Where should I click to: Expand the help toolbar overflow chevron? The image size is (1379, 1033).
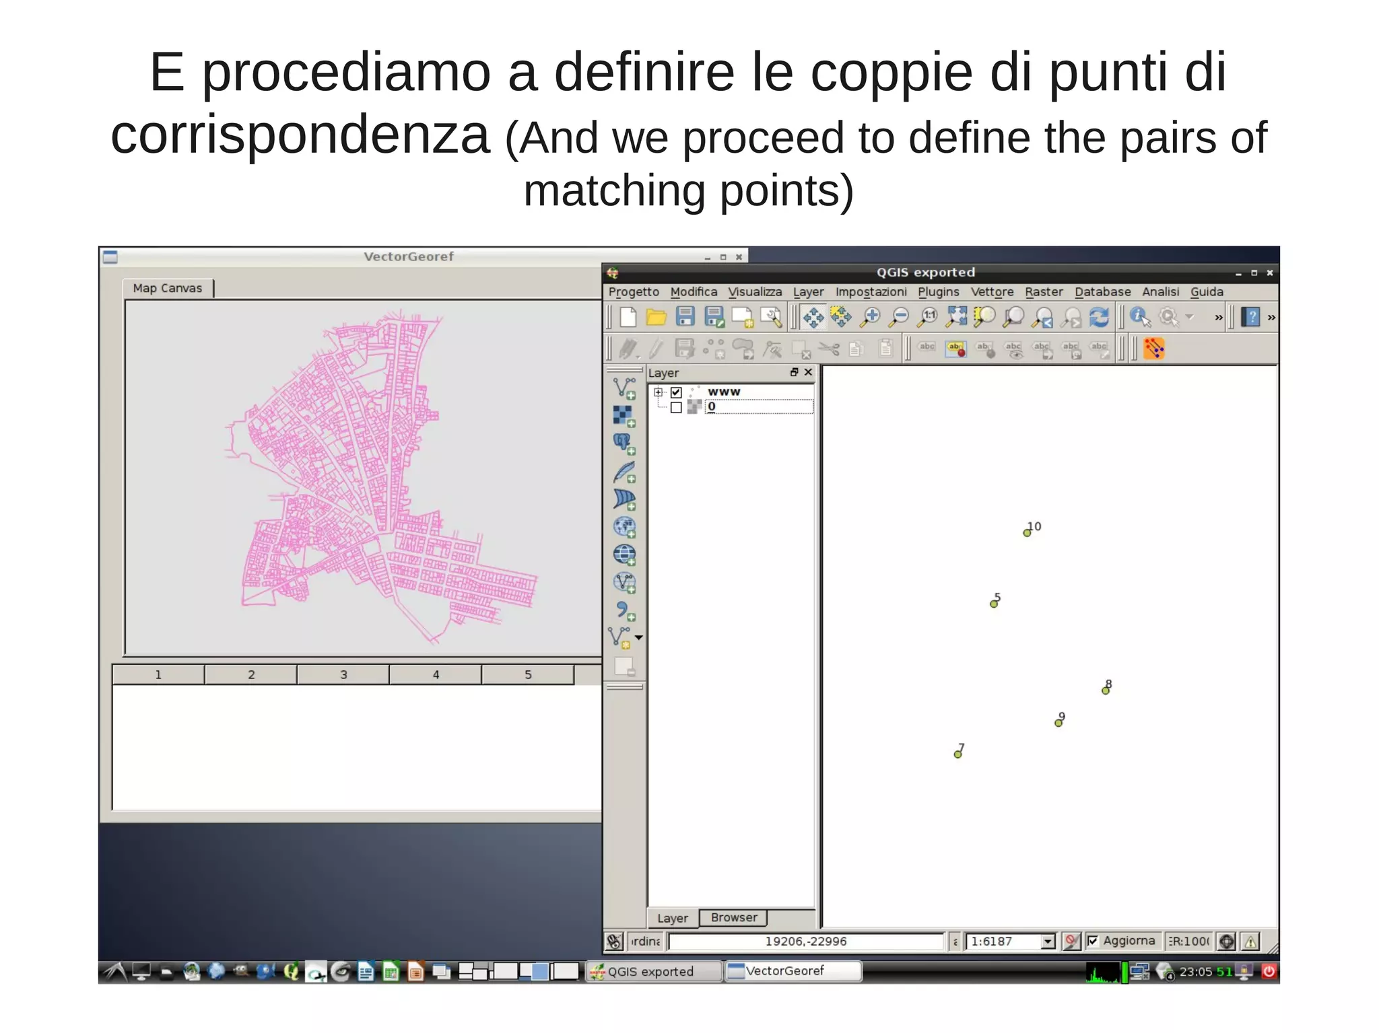pos(1271,317)
